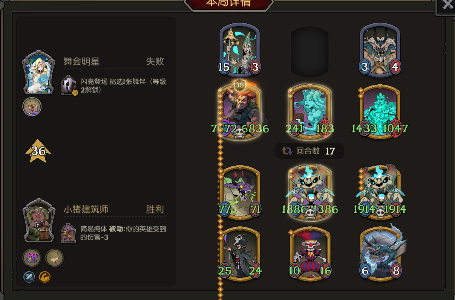Select the ghost lady 241/183 minion
455x300 pixels.
coord(310,112)
